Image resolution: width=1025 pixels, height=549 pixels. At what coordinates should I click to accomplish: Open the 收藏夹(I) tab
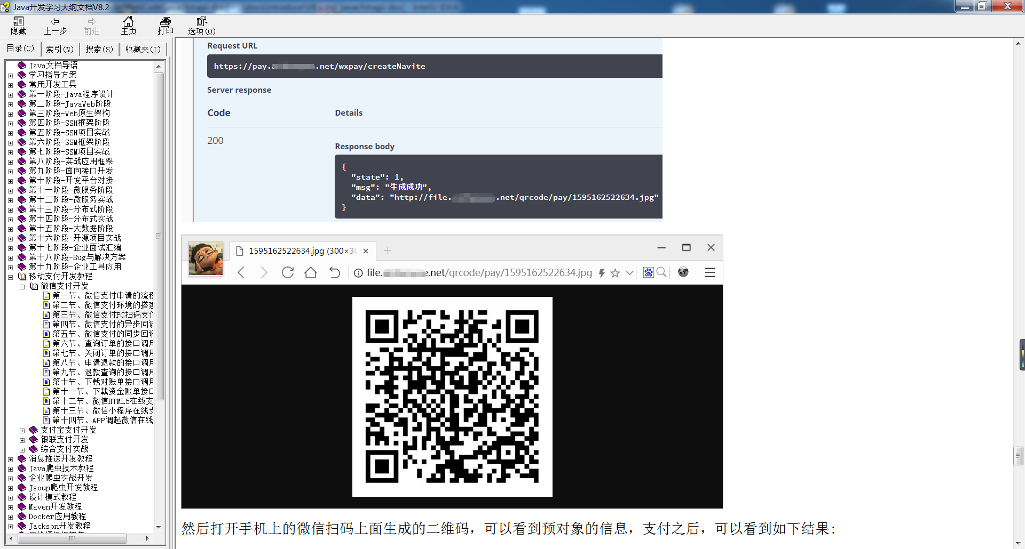pos(143,49)
